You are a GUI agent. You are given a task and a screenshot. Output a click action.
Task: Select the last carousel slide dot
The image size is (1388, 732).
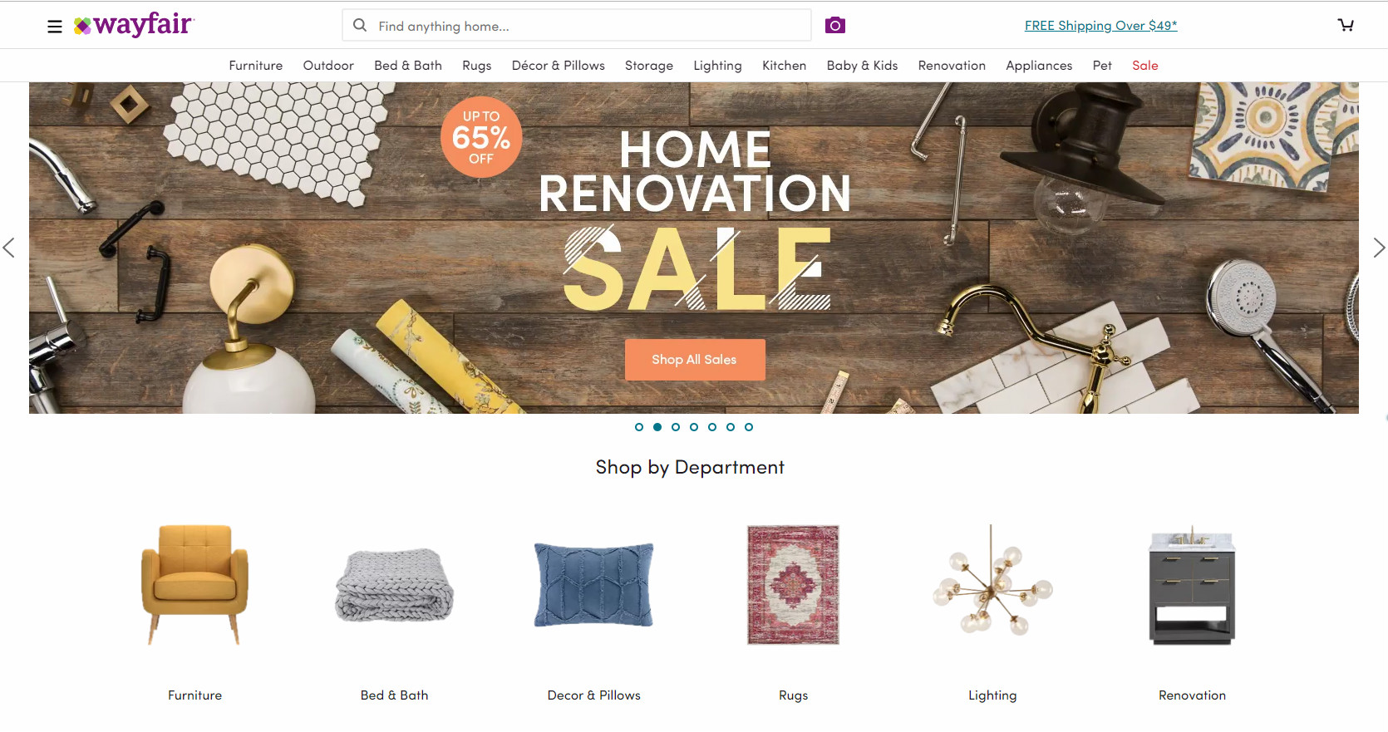click(749, 427)
